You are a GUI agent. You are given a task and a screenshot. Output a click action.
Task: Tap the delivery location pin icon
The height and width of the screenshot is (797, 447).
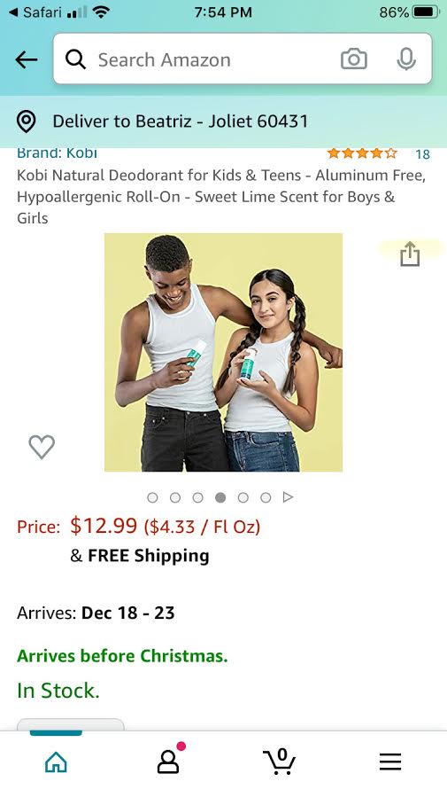(x=26, y=121)
